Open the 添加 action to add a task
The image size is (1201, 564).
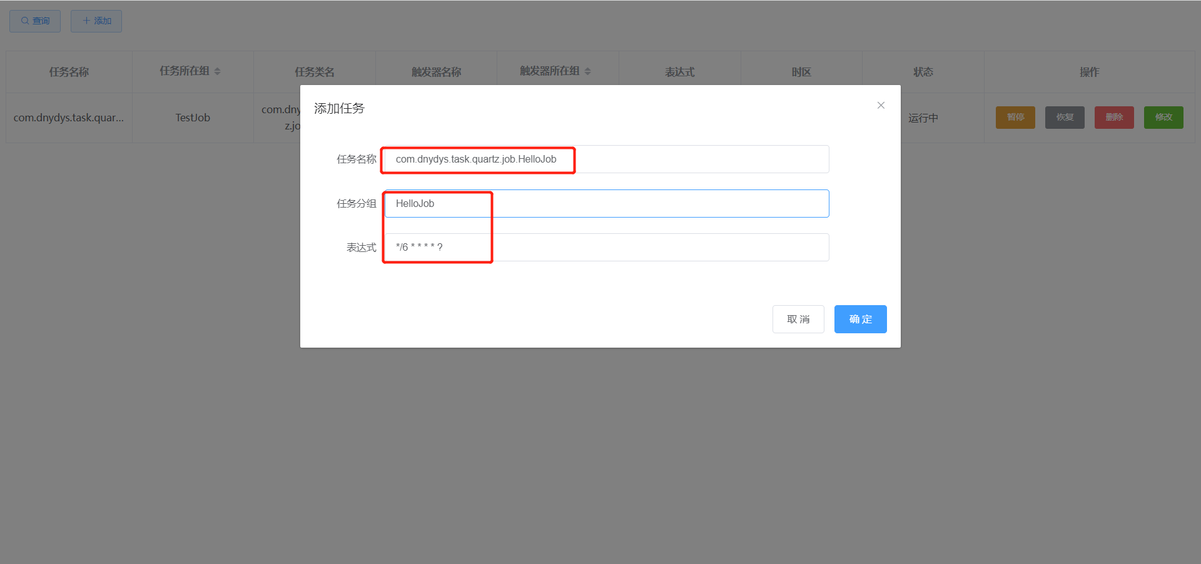coord(96,21)
